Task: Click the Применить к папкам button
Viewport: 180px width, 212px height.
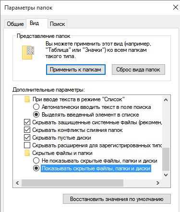Action: click(x=75, y=70)
